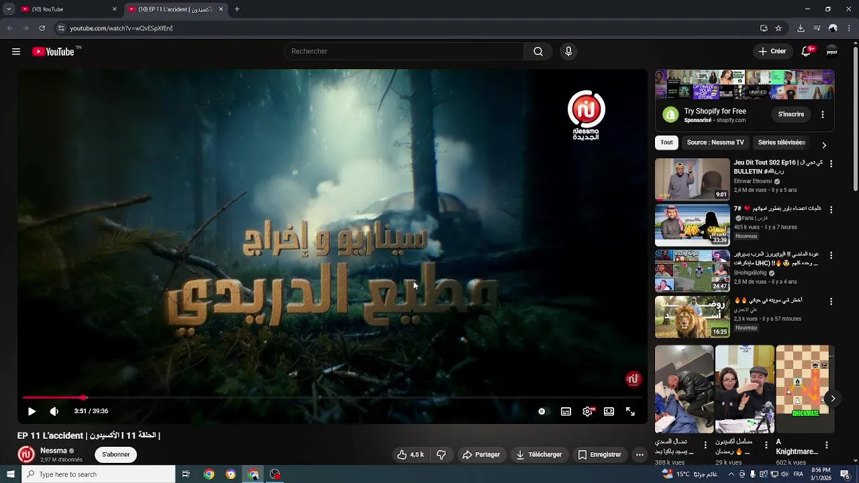This screenshot has height=483, width=859.
Task: Go back in browser history
Action: (9, 28)
